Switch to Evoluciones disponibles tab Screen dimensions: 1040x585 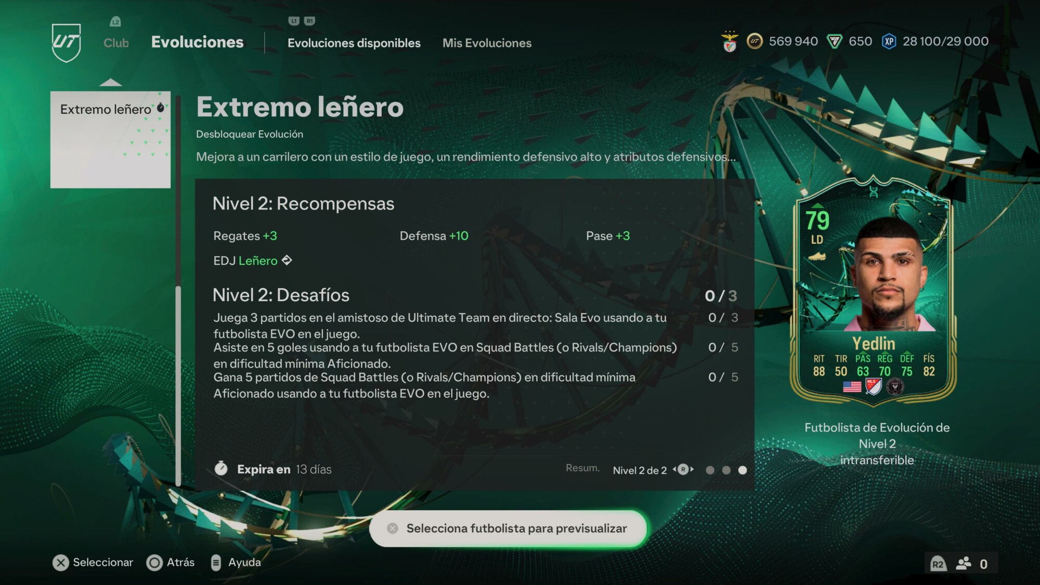354,43
